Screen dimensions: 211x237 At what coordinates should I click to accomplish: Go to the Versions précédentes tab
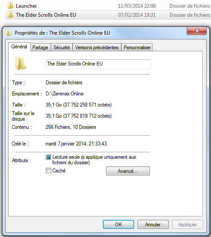point(97,47)
